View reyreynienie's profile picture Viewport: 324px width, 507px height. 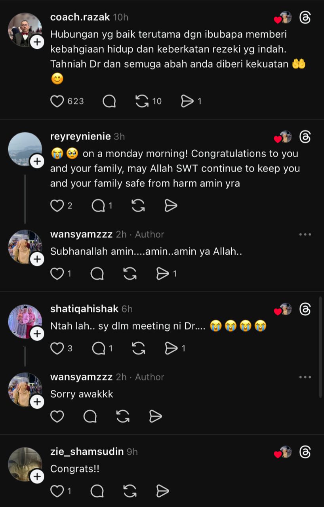[x=25, y=149]
